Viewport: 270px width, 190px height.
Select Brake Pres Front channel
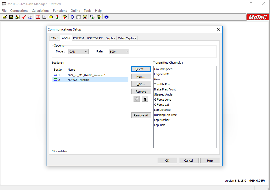(x=165, y=89)
